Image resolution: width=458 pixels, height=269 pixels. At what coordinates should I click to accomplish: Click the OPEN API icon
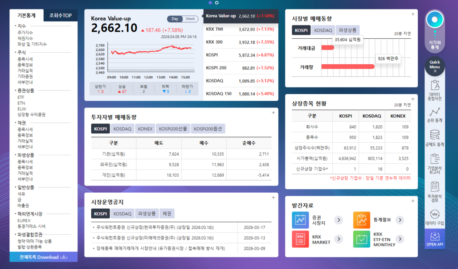coord(435,240)
